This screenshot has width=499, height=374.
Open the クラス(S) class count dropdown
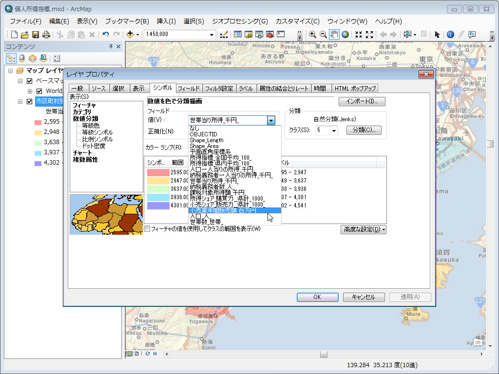(x=334, y=131)
